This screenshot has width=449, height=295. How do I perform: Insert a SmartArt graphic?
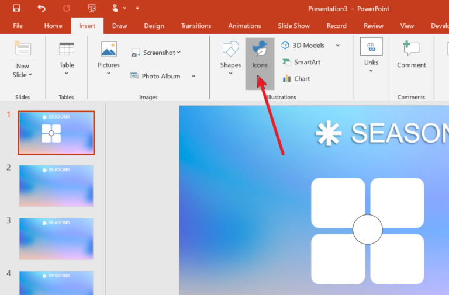point(301,62)
